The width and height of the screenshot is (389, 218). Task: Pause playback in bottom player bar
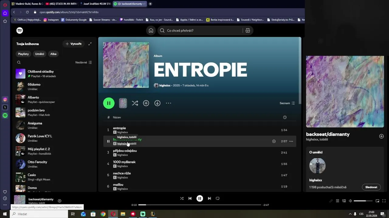(200, 198)
